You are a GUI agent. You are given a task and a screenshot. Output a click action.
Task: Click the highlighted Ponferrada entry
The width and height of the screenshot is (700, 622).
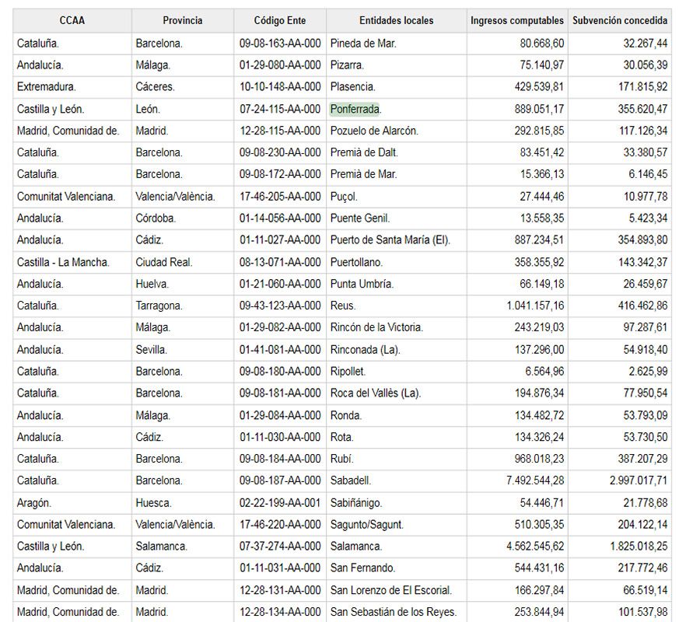[x=355, y=109]
